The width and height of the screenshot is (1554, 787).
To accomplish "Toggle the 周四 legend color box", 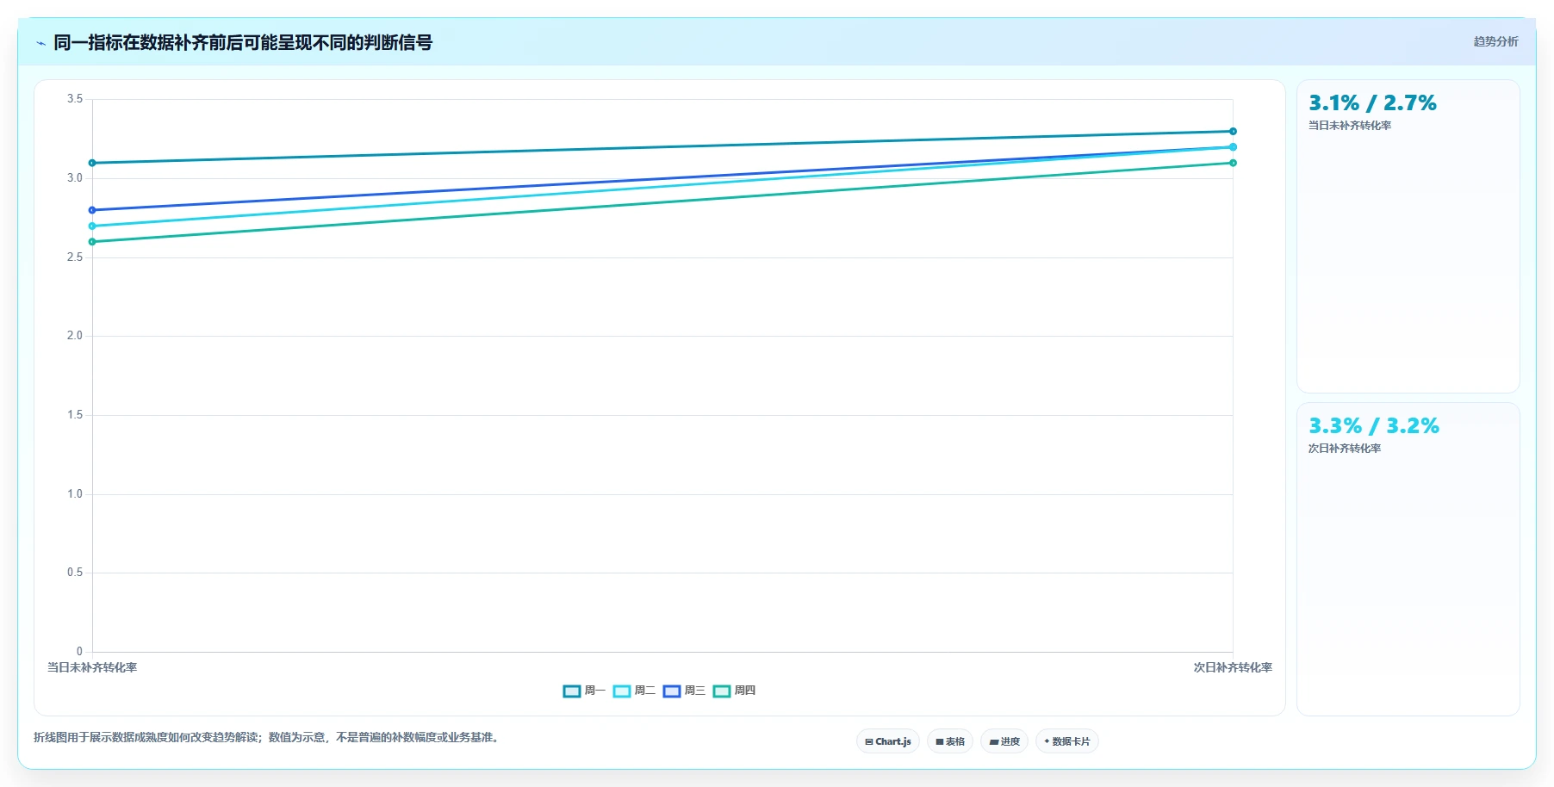I will tap(722, 691).
